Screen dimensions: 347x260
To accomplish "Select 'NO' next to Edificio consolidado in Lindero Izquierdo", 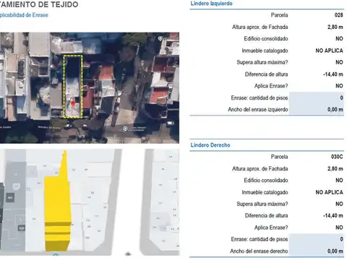I will point(339,38).
